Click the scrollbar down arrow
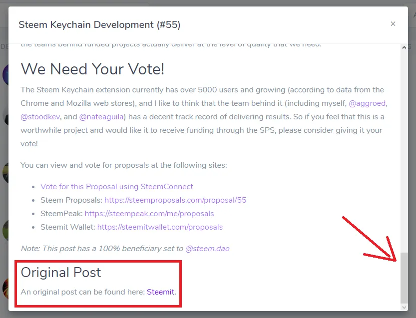Viewport: 416px width, 318px height. pyautogui.click(x=404, y=308)
